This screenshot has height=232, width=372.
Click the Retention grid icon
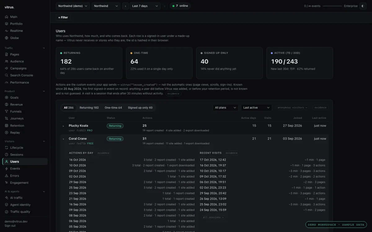click(x=7, y=126)
